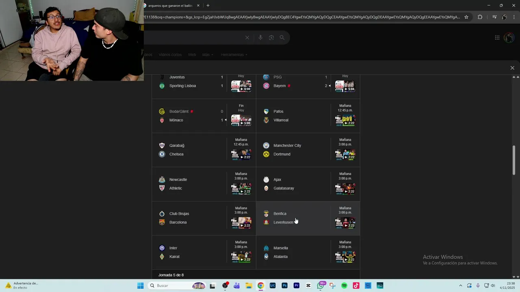Click the Chelsea team name
The height and width of the screenshot is (292, 520).
[176, 154]
